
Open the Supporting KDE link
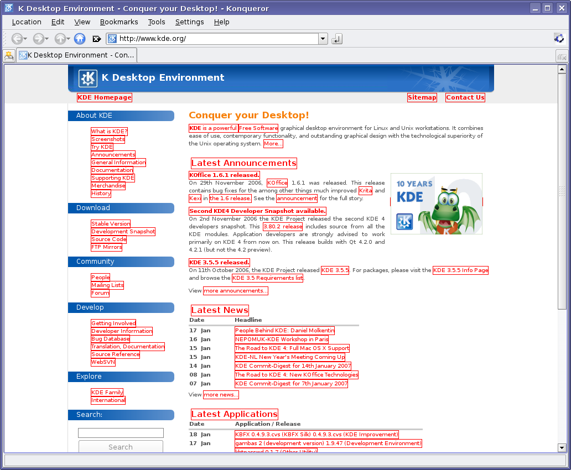[113, 177]
